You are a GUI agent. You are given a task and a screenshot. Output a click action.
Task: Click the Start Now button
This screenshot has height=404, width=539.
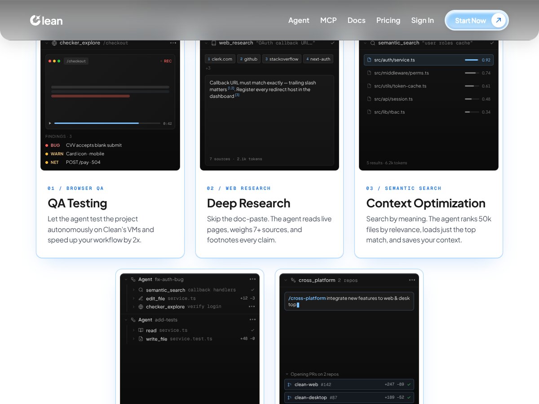(x=477, y=20)
